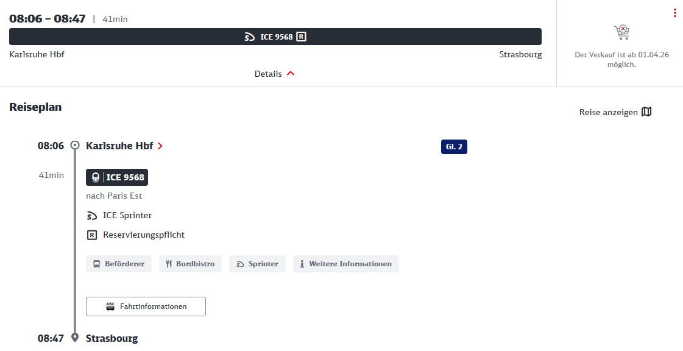Click the bold Strasbourg arrival stop name
The width and height of the screenshot is (683, 351).
point(111,338)
